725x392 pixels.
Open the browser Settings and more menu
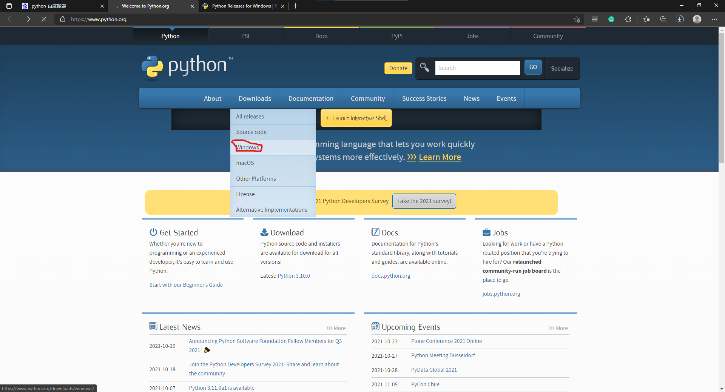coord(714,19)
